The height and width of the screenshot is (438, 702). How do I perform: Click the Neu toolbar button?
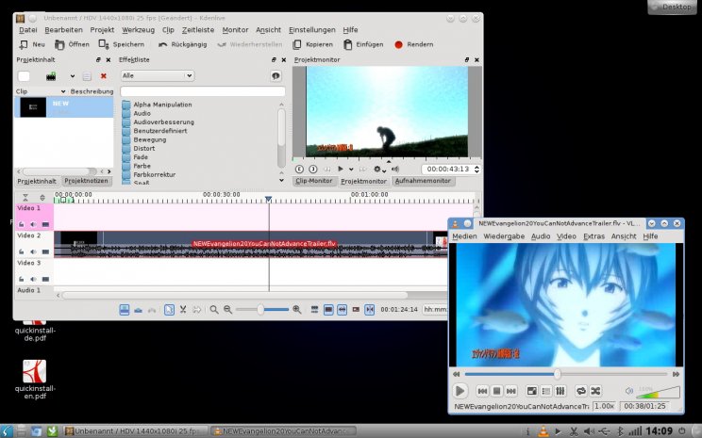pyautogui.click(x=32, y=44)
